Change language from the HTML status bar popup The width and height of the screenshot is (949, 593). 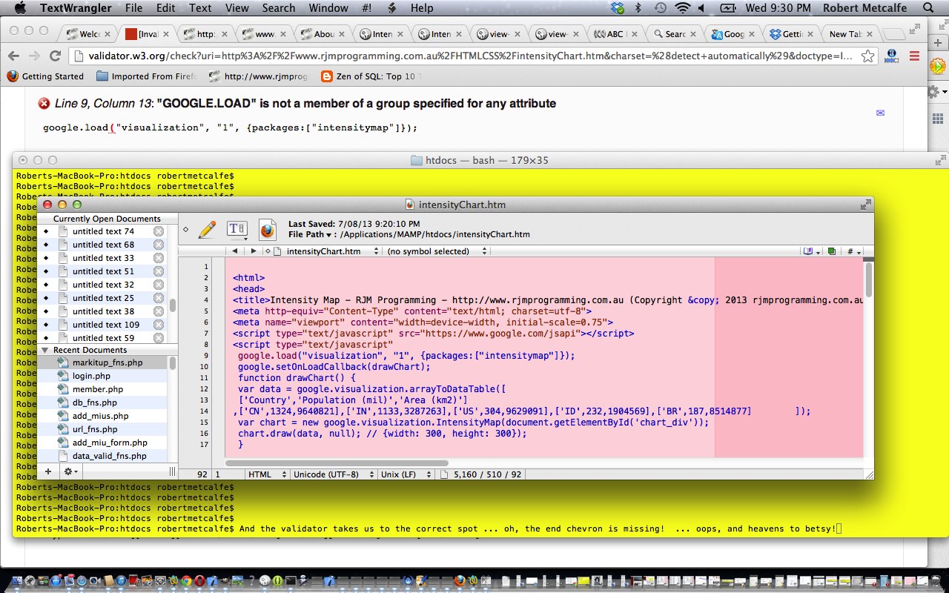click(267, 474)
